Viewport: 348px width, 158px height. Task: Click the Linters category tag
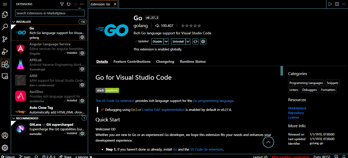click(x=294, y=90)
